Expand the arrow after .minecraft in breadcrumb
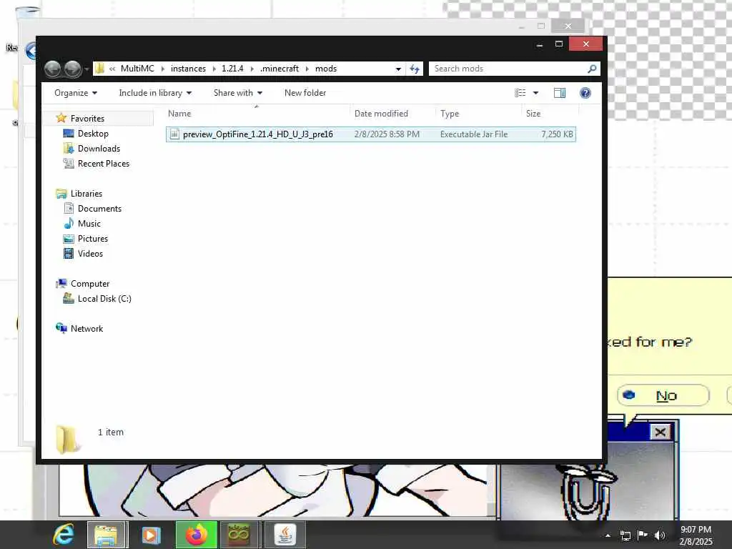This screenshot has height=549, width=732. [x=307, y=69]
